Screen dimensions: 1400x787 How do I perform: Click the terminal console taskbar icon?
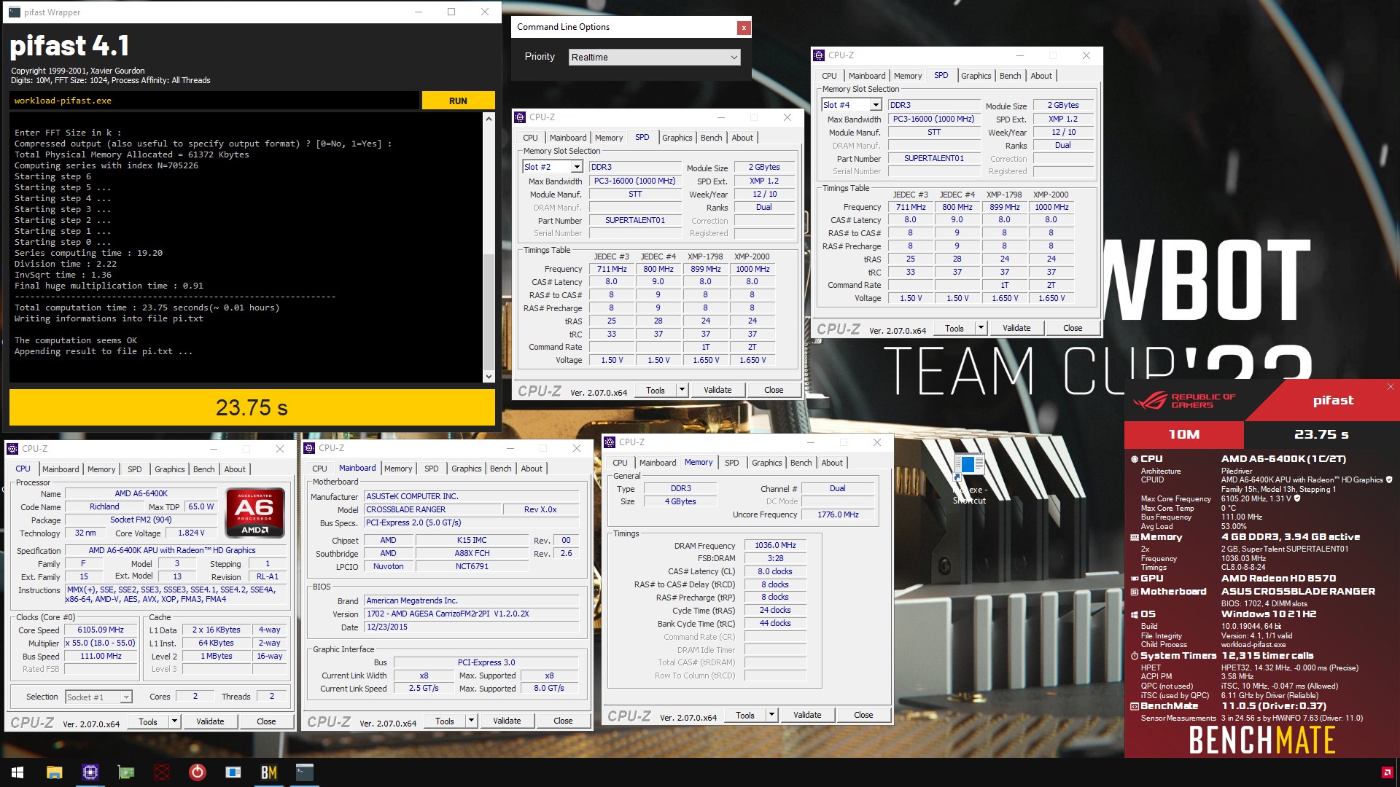(x=305, y=772)
